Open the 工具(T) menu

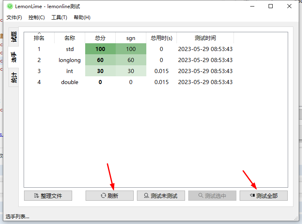[59, 18]
